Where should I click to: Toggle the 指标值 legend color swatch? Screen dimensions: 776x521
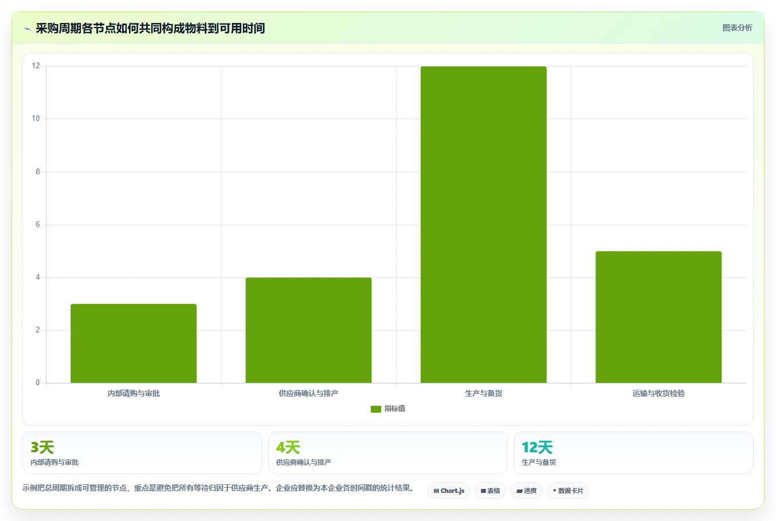376,409
